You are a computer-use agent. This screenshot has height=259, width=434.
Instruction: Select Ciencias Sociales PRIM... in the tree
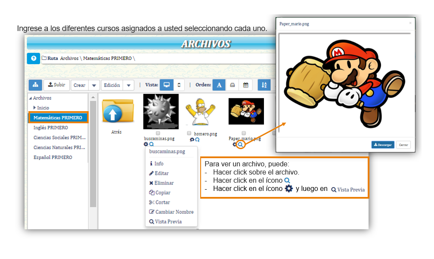tap(59, 137)
